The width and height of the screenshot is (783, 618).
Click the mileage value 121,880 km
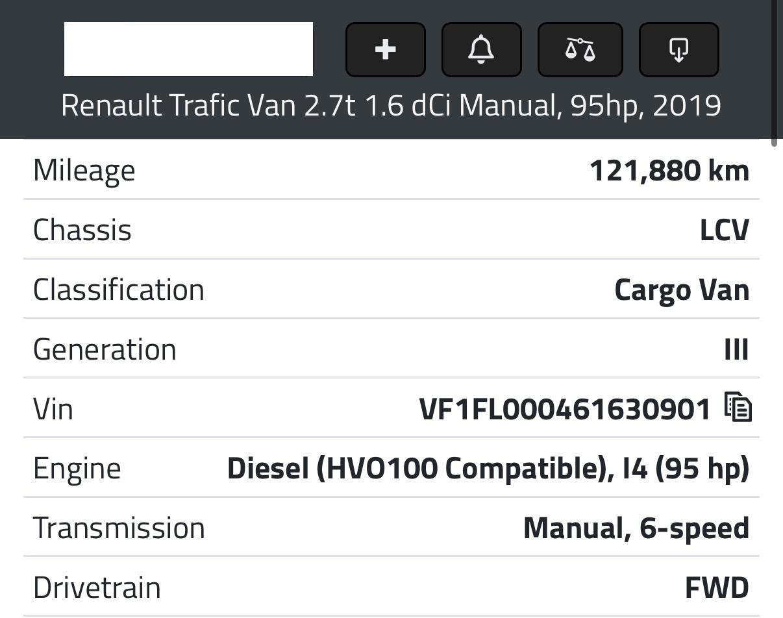coord(669,171)
